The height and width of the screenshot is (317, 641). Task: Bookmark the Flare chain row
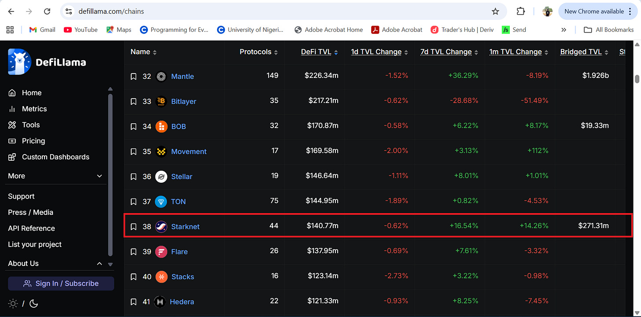click(x=134, y=252)
